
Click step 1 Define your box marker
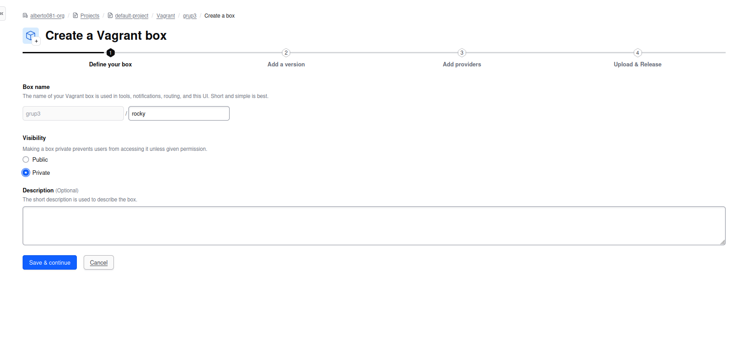pyautogui.click(x=110, y=53)
